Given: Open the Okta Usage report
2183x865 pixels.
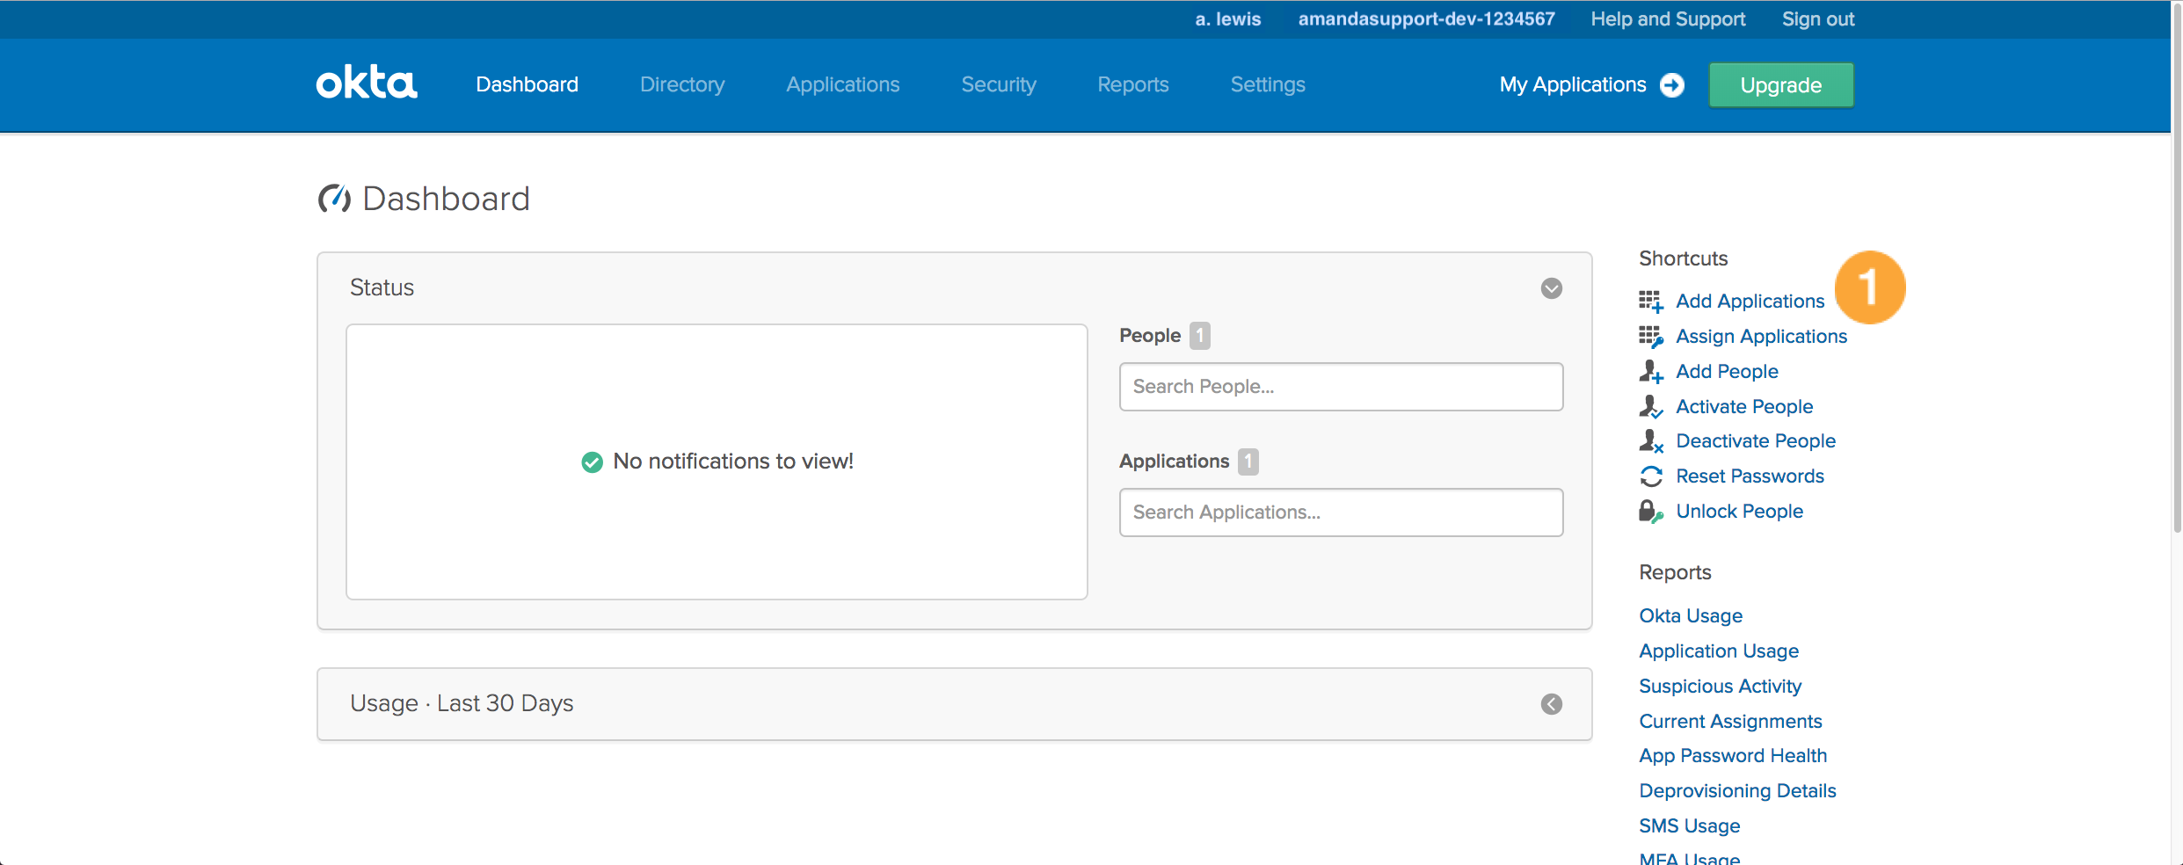Looking at the screenshot, I should point(1690,616).
